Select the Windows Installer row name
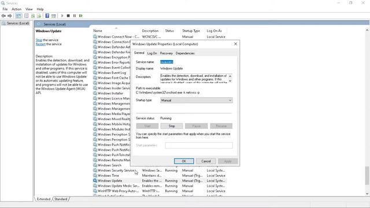This screenshot has height=208, width=370. (110, 93)
